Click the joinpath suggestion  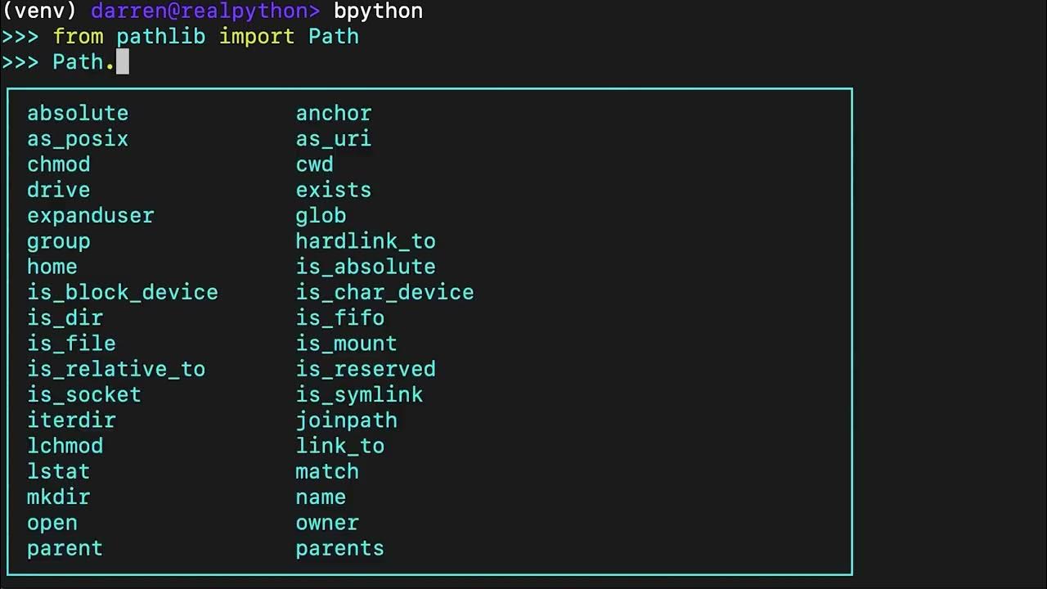(x=347, y=420)
